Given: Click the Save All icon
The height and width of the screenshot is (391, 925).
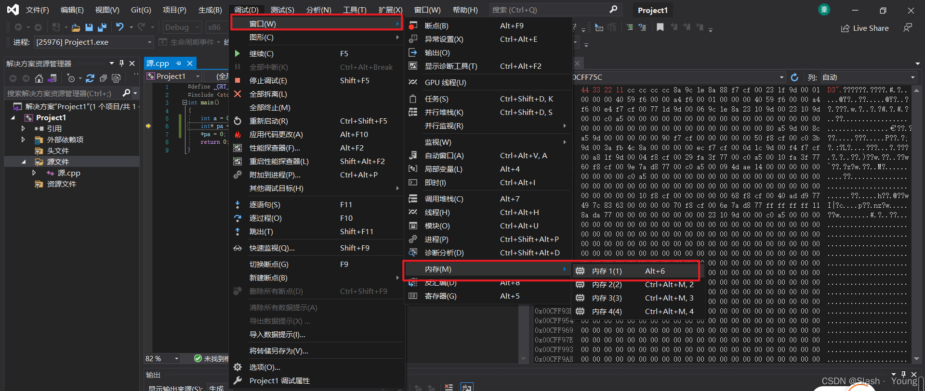Looking at the screenshot, I should click(x=102, y=27).
